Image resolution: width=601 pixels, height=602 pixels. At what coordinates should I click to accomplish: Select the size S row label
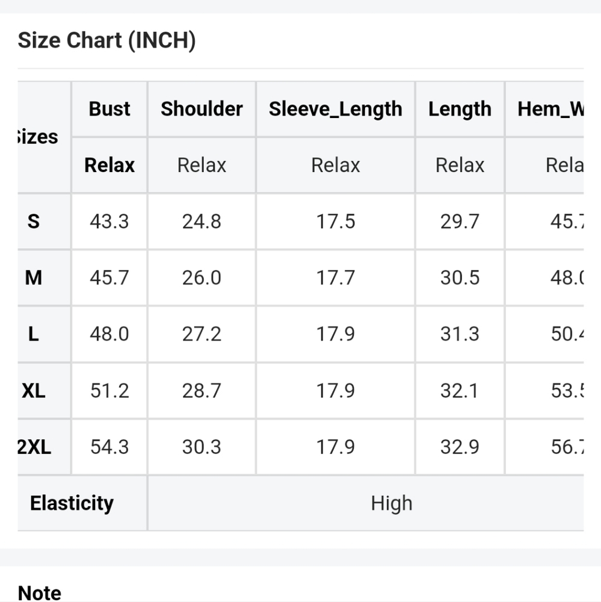[x=34, y=221]
